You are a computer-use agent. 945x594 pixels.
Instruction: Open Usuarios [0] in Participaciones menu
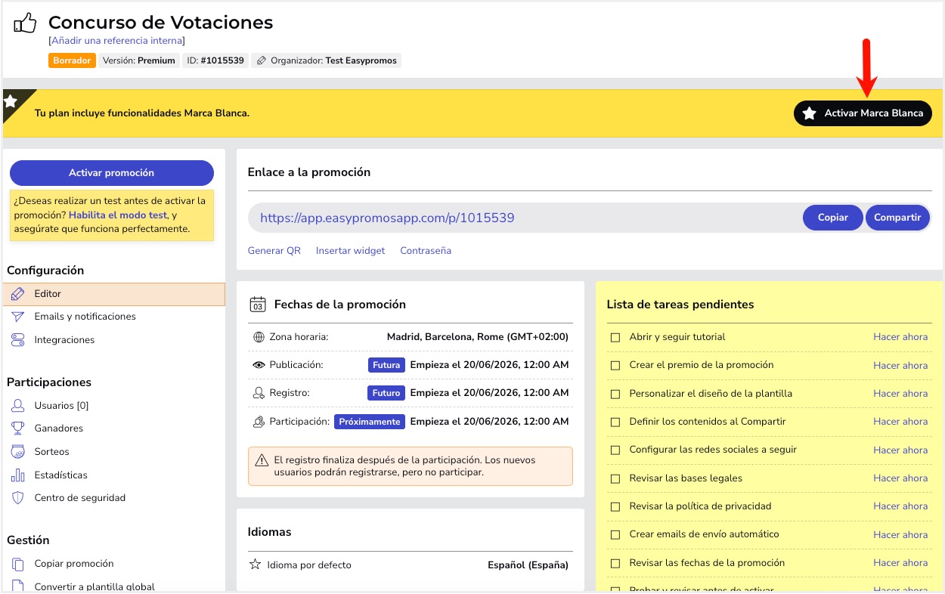tap(61, 406)
